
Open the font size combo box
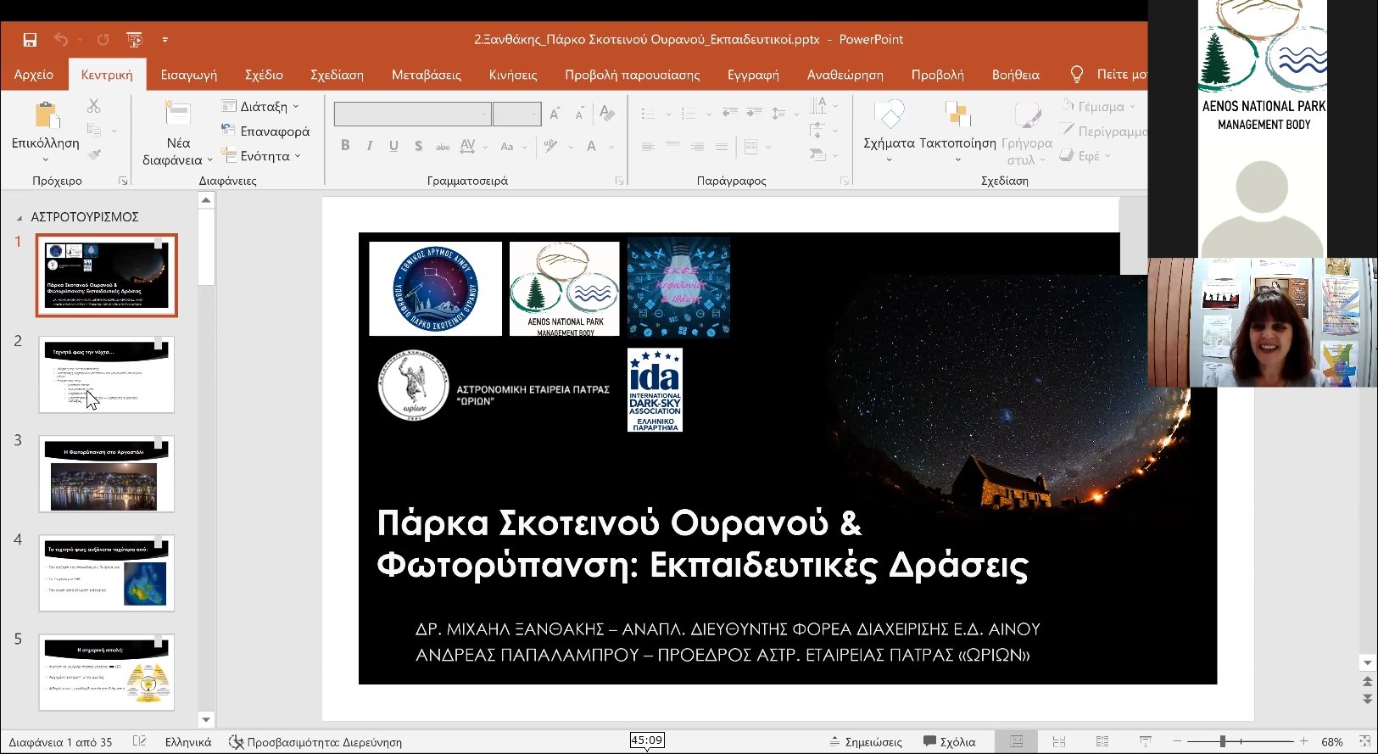[x=516, y=114]
